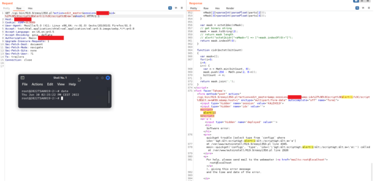Open the Edit menu in the terminal
The image size is (374, 181).
[x=50, y=84]
